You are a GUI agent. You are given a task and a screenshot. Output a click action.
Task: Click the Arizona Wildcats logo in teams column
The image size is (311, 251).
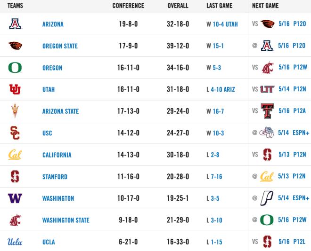pos(15,24)
